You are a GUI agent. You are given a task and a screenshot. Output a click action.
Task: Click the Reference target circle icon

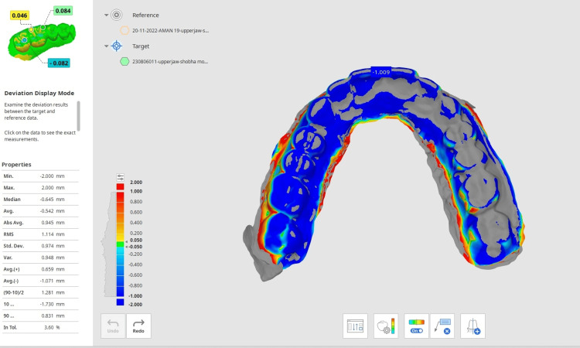[x=117, y=15]
